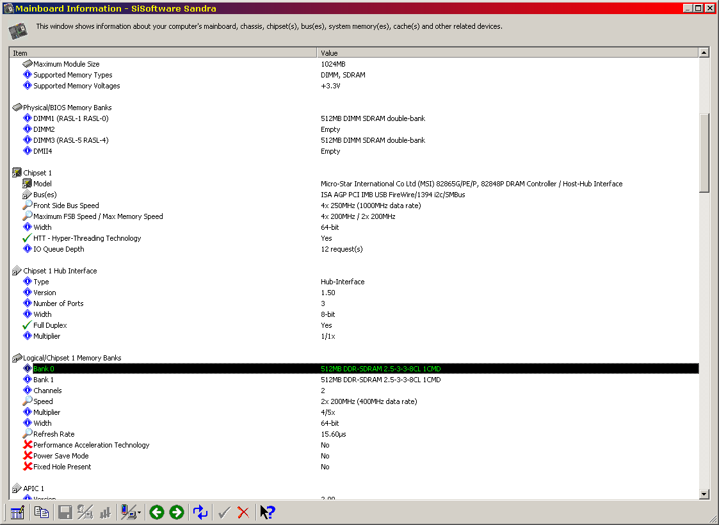The width and height of the screenshot is (719, 525).
Task: Click the phone and computer connect icon
Action: click(x=128, y=512)
